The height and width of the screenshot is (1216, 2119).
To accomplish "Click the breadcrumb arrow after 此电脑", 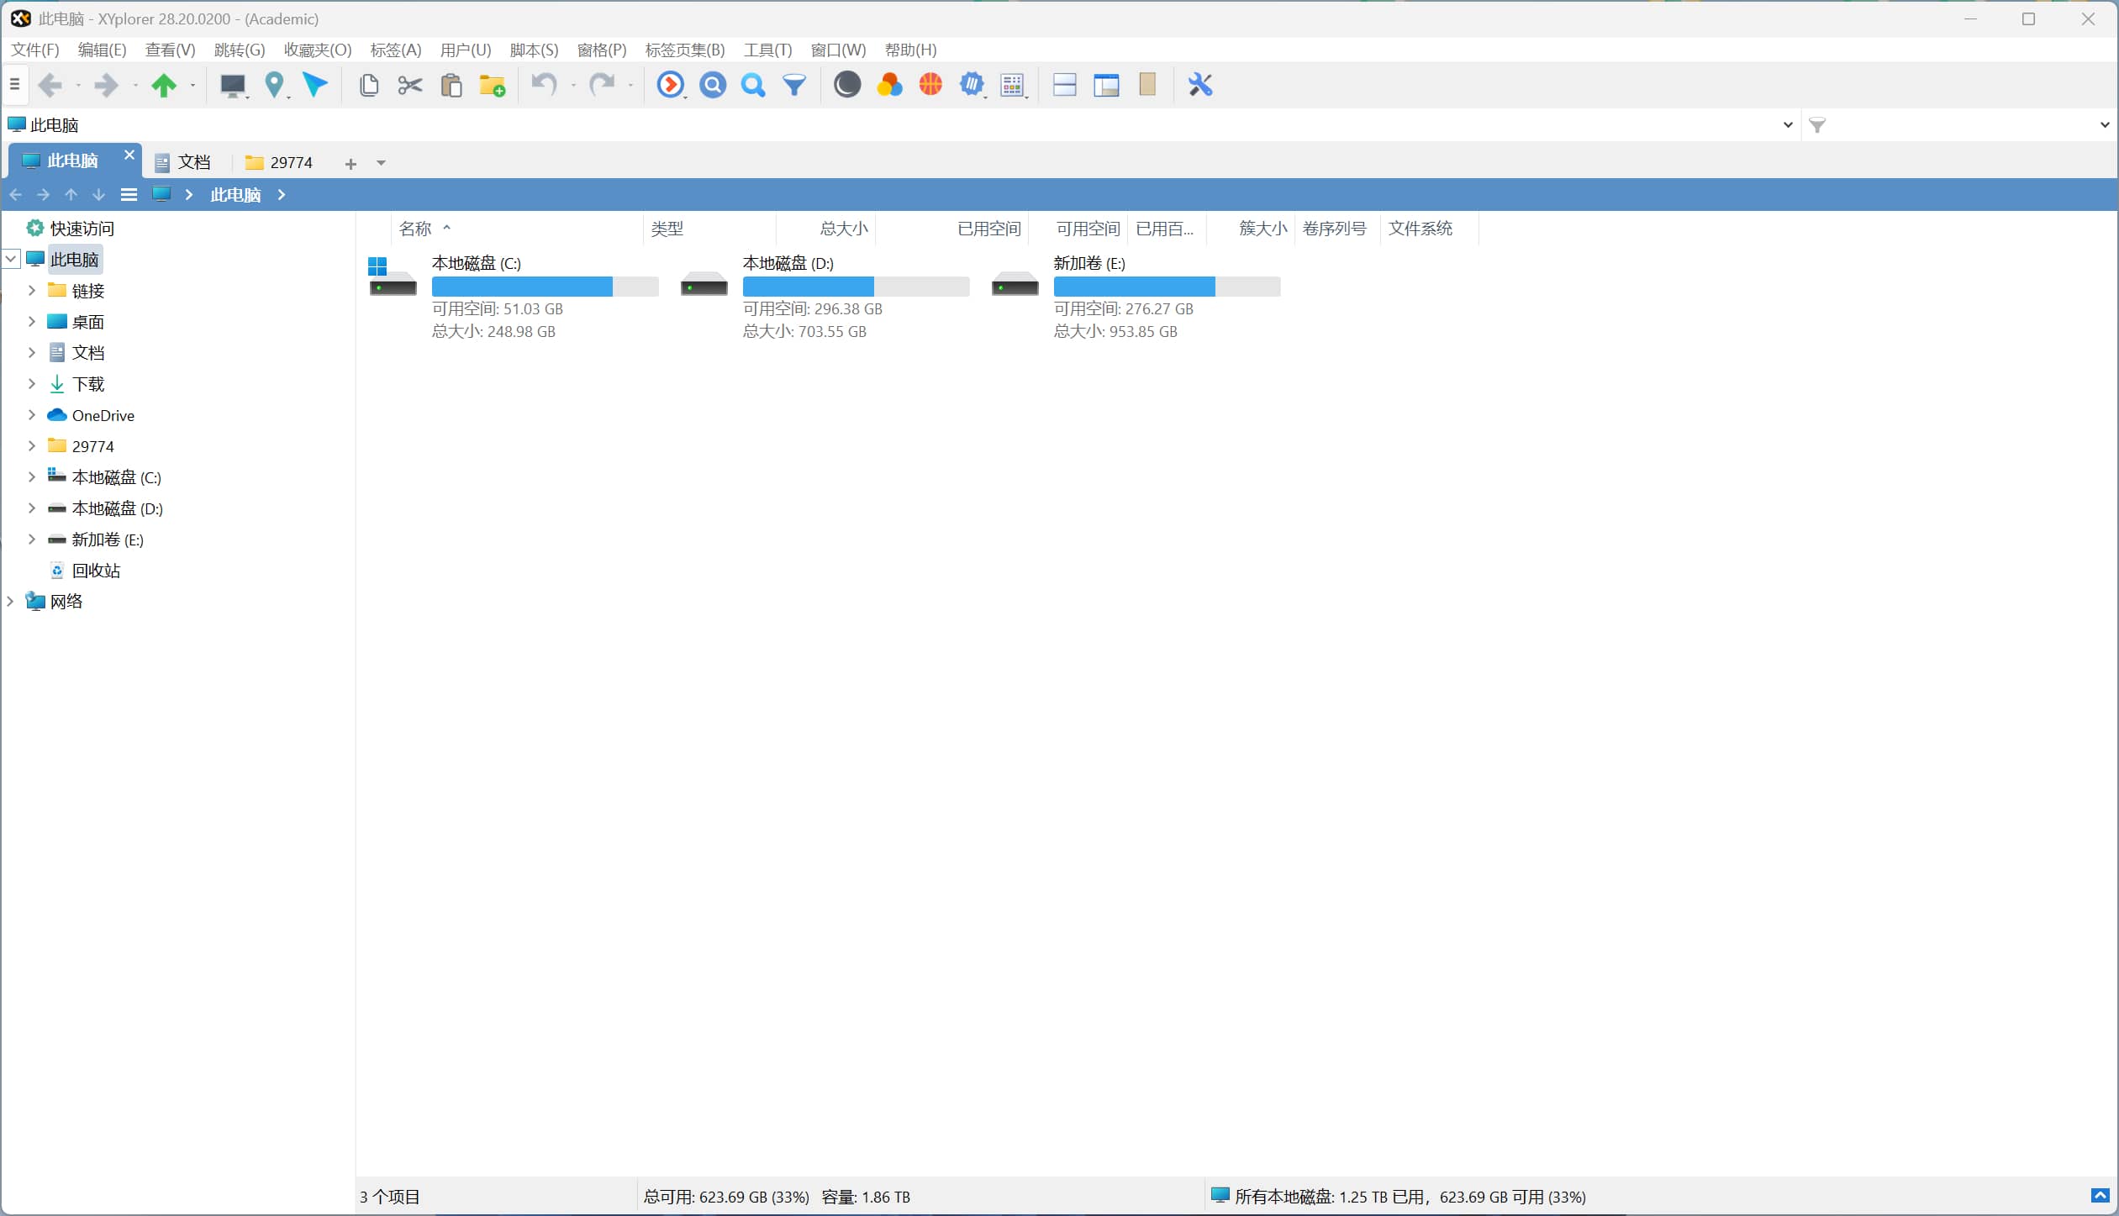I will click(282, 195).
